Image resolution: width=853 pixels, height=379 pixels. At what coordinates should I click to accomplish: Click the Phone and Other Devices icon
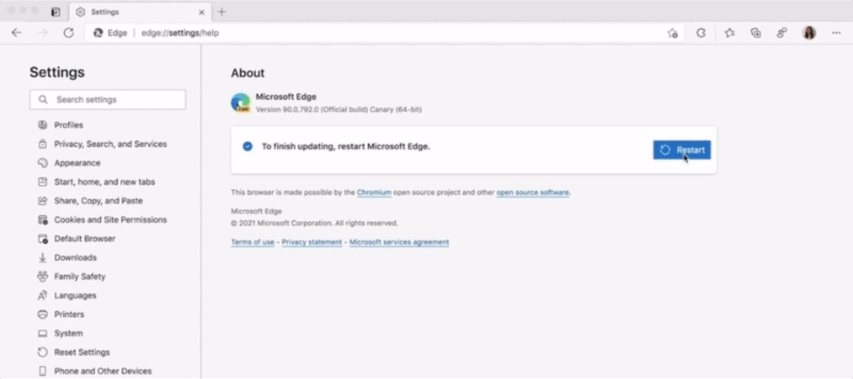(43, 371)
